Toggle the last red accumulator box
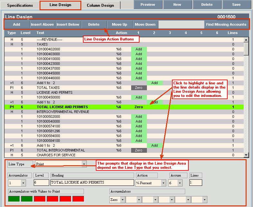253x207 pixels. pyautogui.click(x=78, y=199)
